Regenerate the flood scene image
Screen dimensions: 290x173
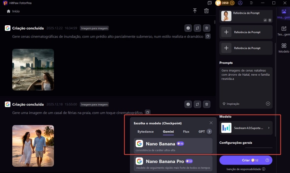pyautogui.click(x=197, y=28)
